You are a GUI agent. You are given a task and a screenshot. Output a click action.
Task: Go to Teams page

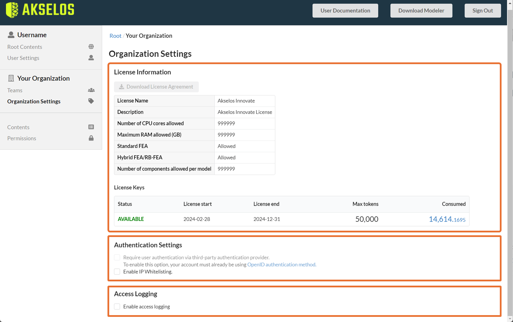pos(15,90)
